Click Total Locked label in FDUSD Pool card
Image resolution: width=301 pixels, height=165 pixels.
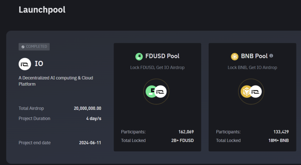133,140
